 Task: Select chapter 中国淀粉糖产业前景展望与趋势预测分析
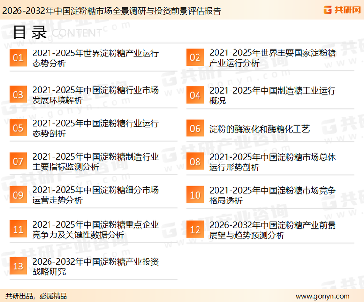click(x=272, y=230)
